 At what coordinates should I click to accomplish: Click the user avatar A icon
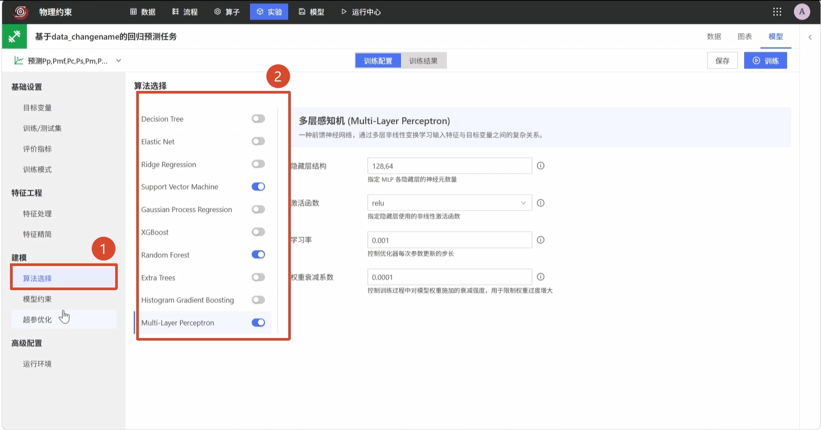tap(802, 12)
